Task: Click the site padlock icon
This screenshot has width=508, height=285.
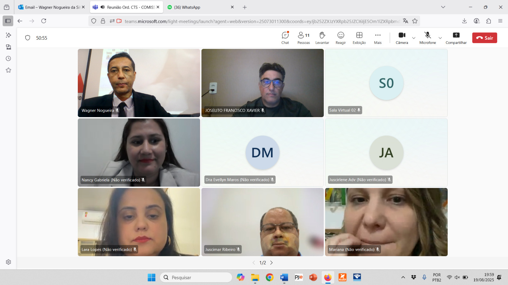Action: click(103, 21)
